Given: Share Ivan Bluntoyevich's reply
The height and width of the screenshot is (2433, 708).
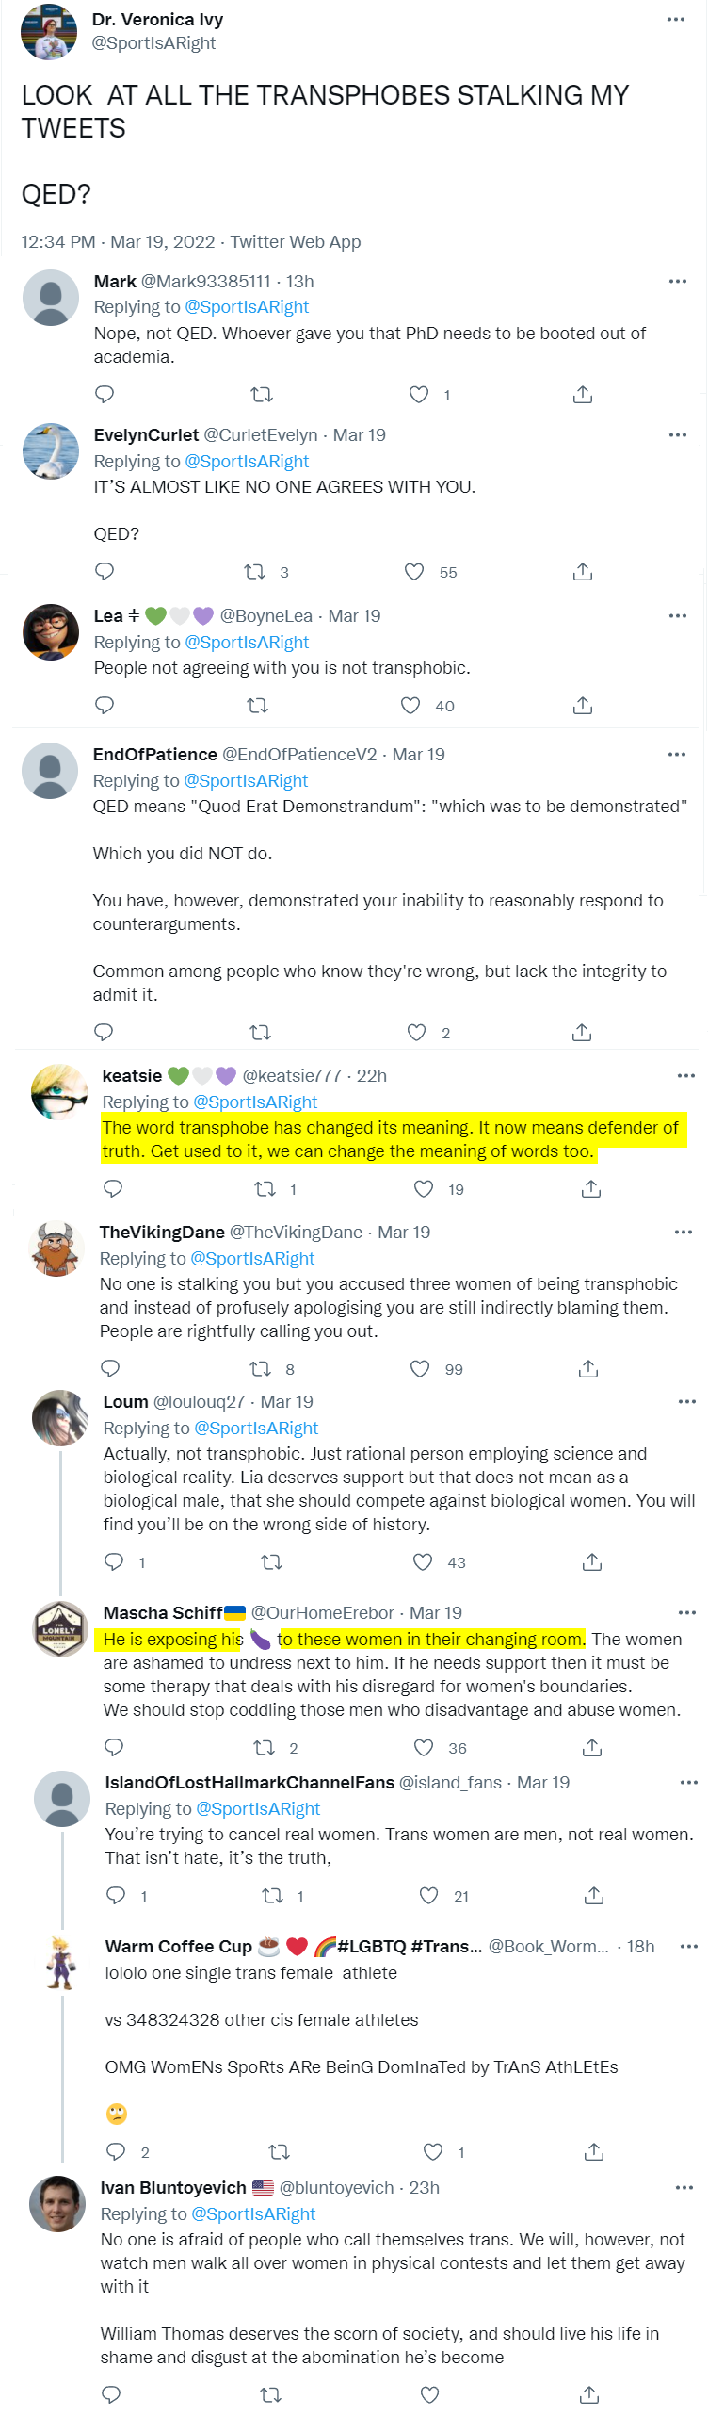Looking at the screenshot, I should (589, 2394).
